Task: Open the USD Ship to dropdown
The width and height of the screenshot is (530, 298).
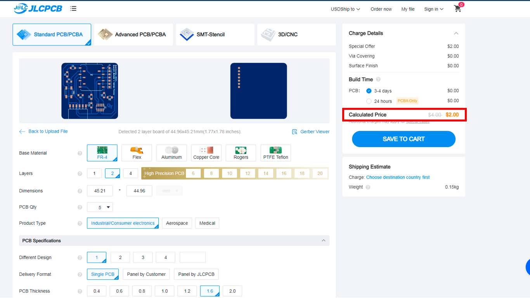Action: (345, 9)
